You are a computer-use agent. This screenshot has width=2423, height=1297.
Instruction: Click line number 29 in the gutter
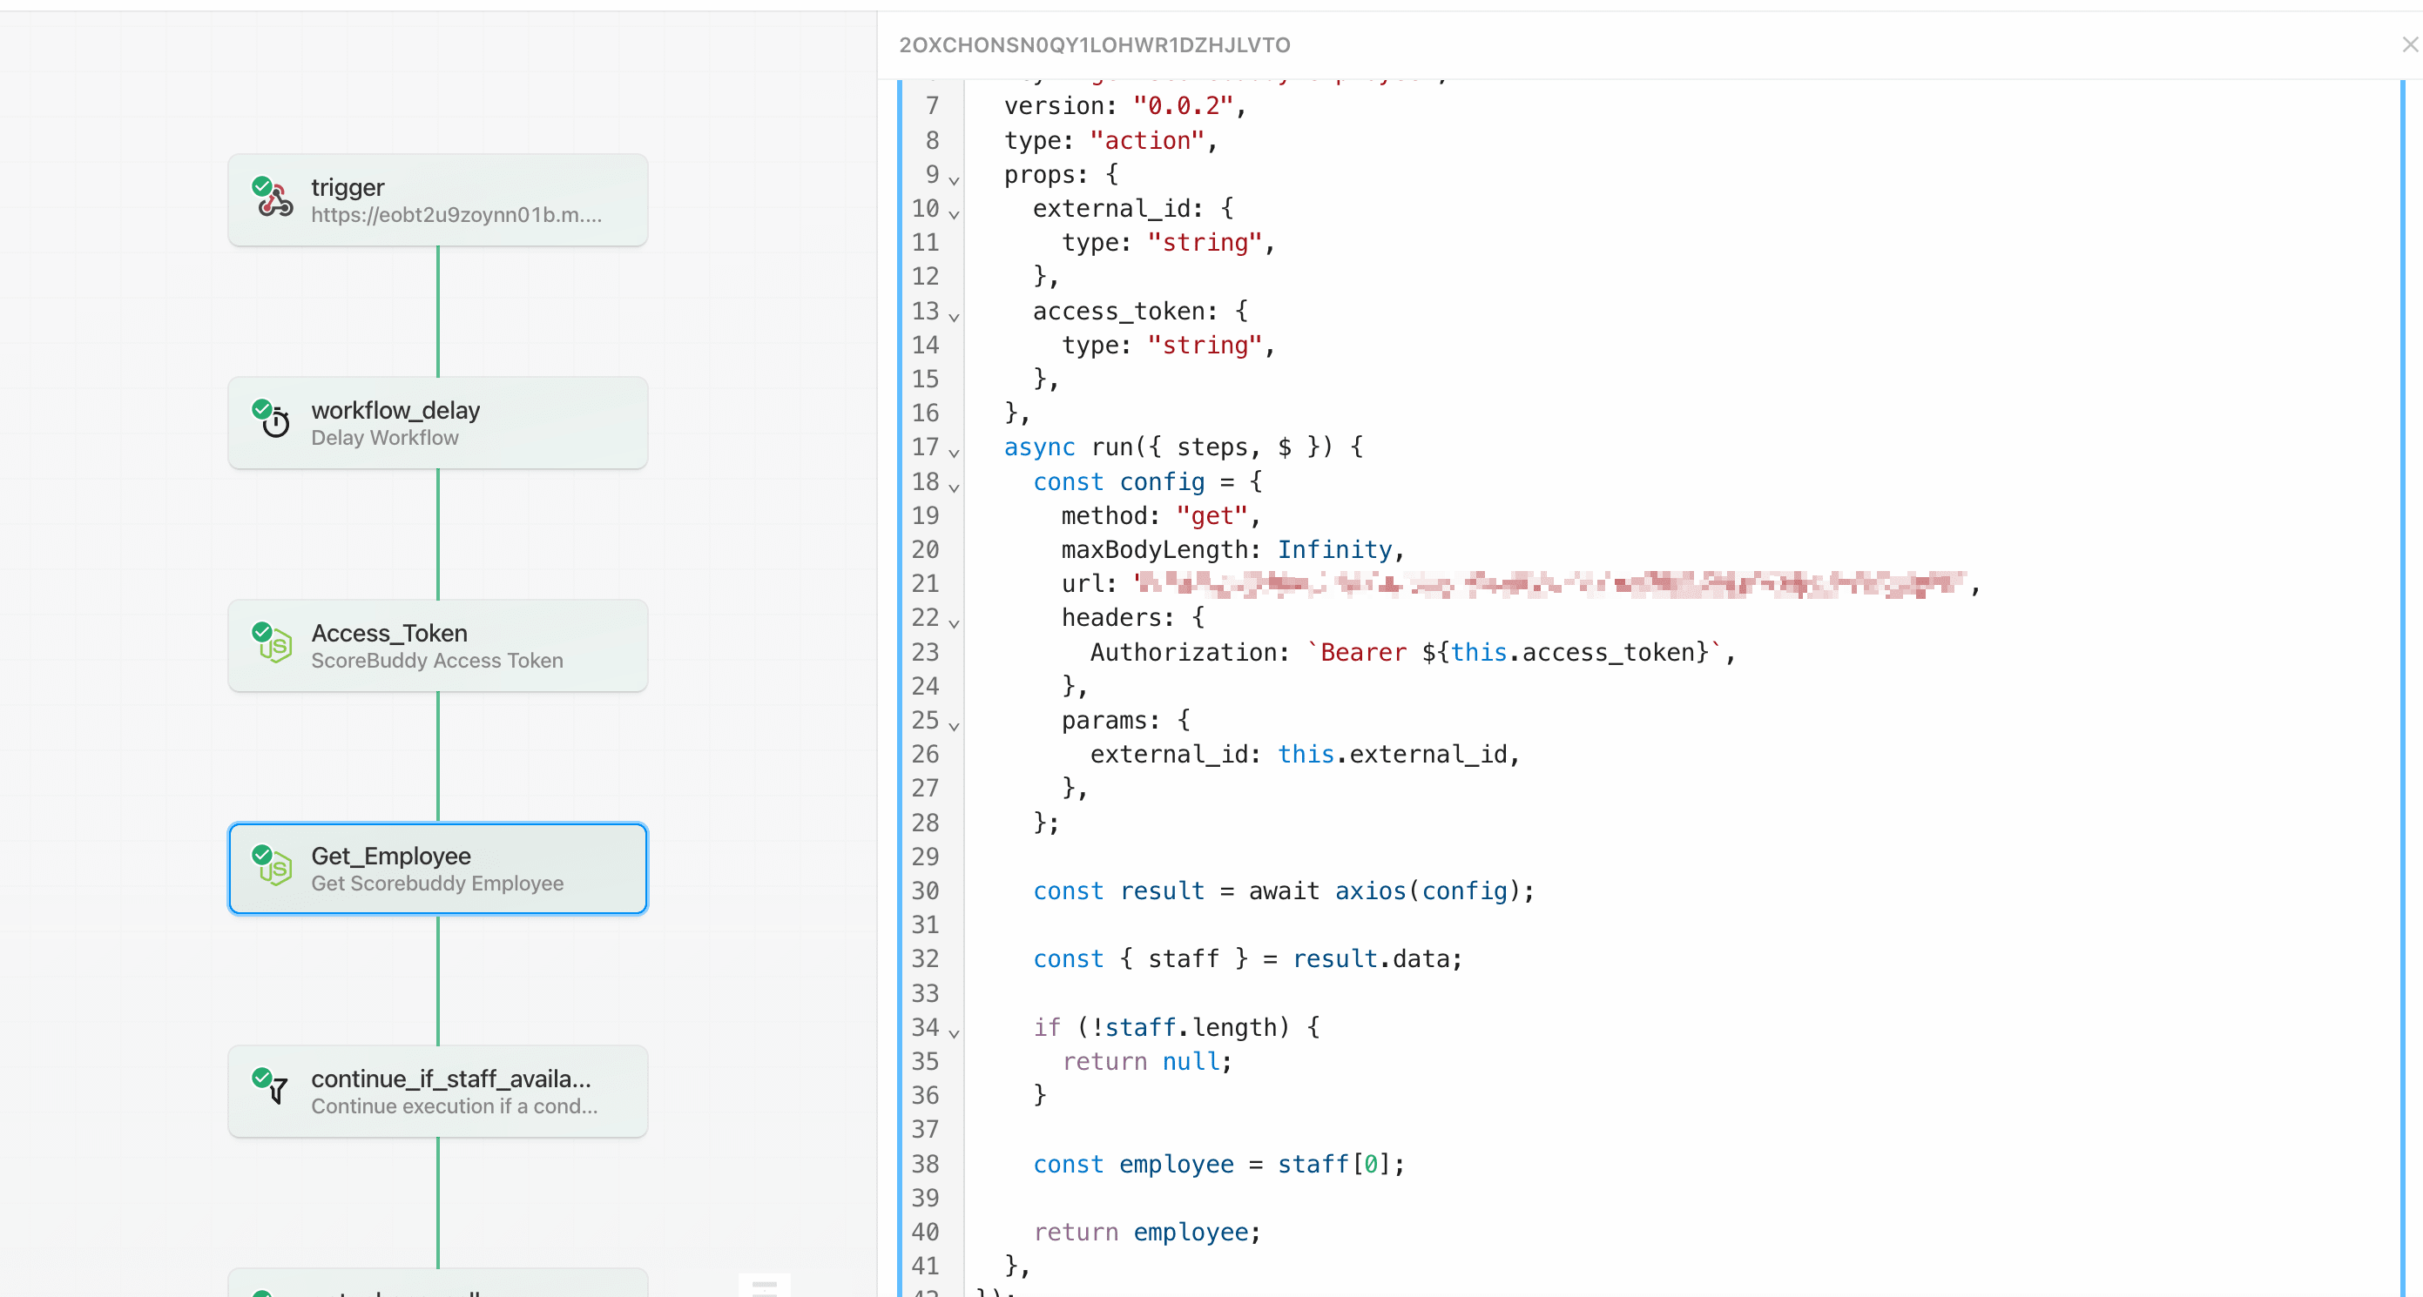point(925,857)
